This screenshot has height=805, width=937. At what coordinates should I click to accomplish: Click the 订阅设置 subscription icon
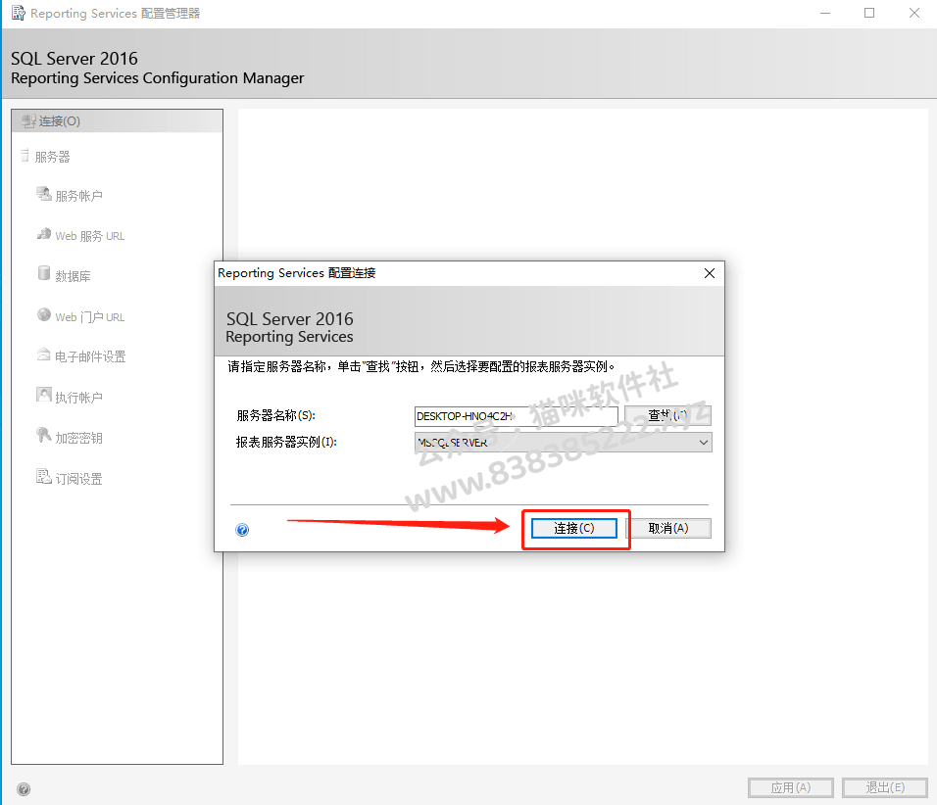[44, 476]
